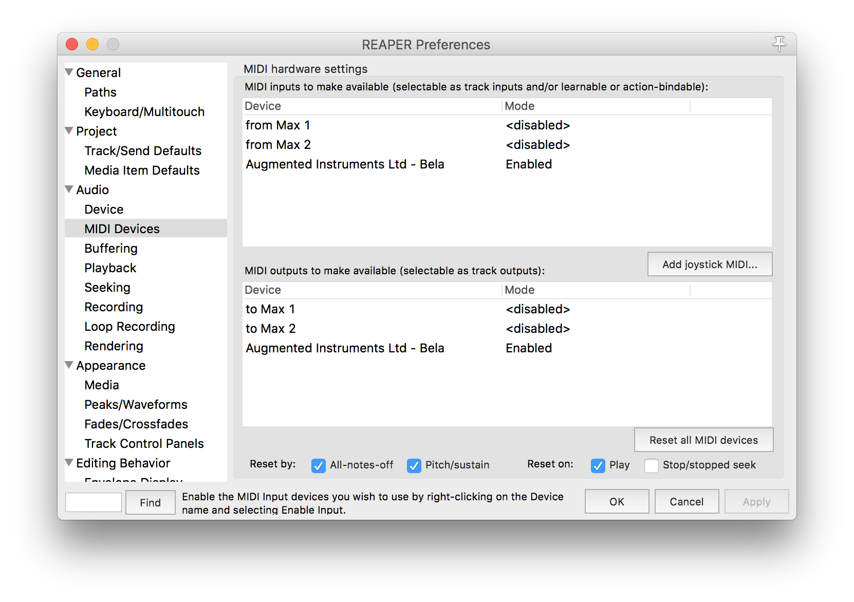Open the Keyboard/Multitouch page
854x602 pixels.
coord(144,112)
